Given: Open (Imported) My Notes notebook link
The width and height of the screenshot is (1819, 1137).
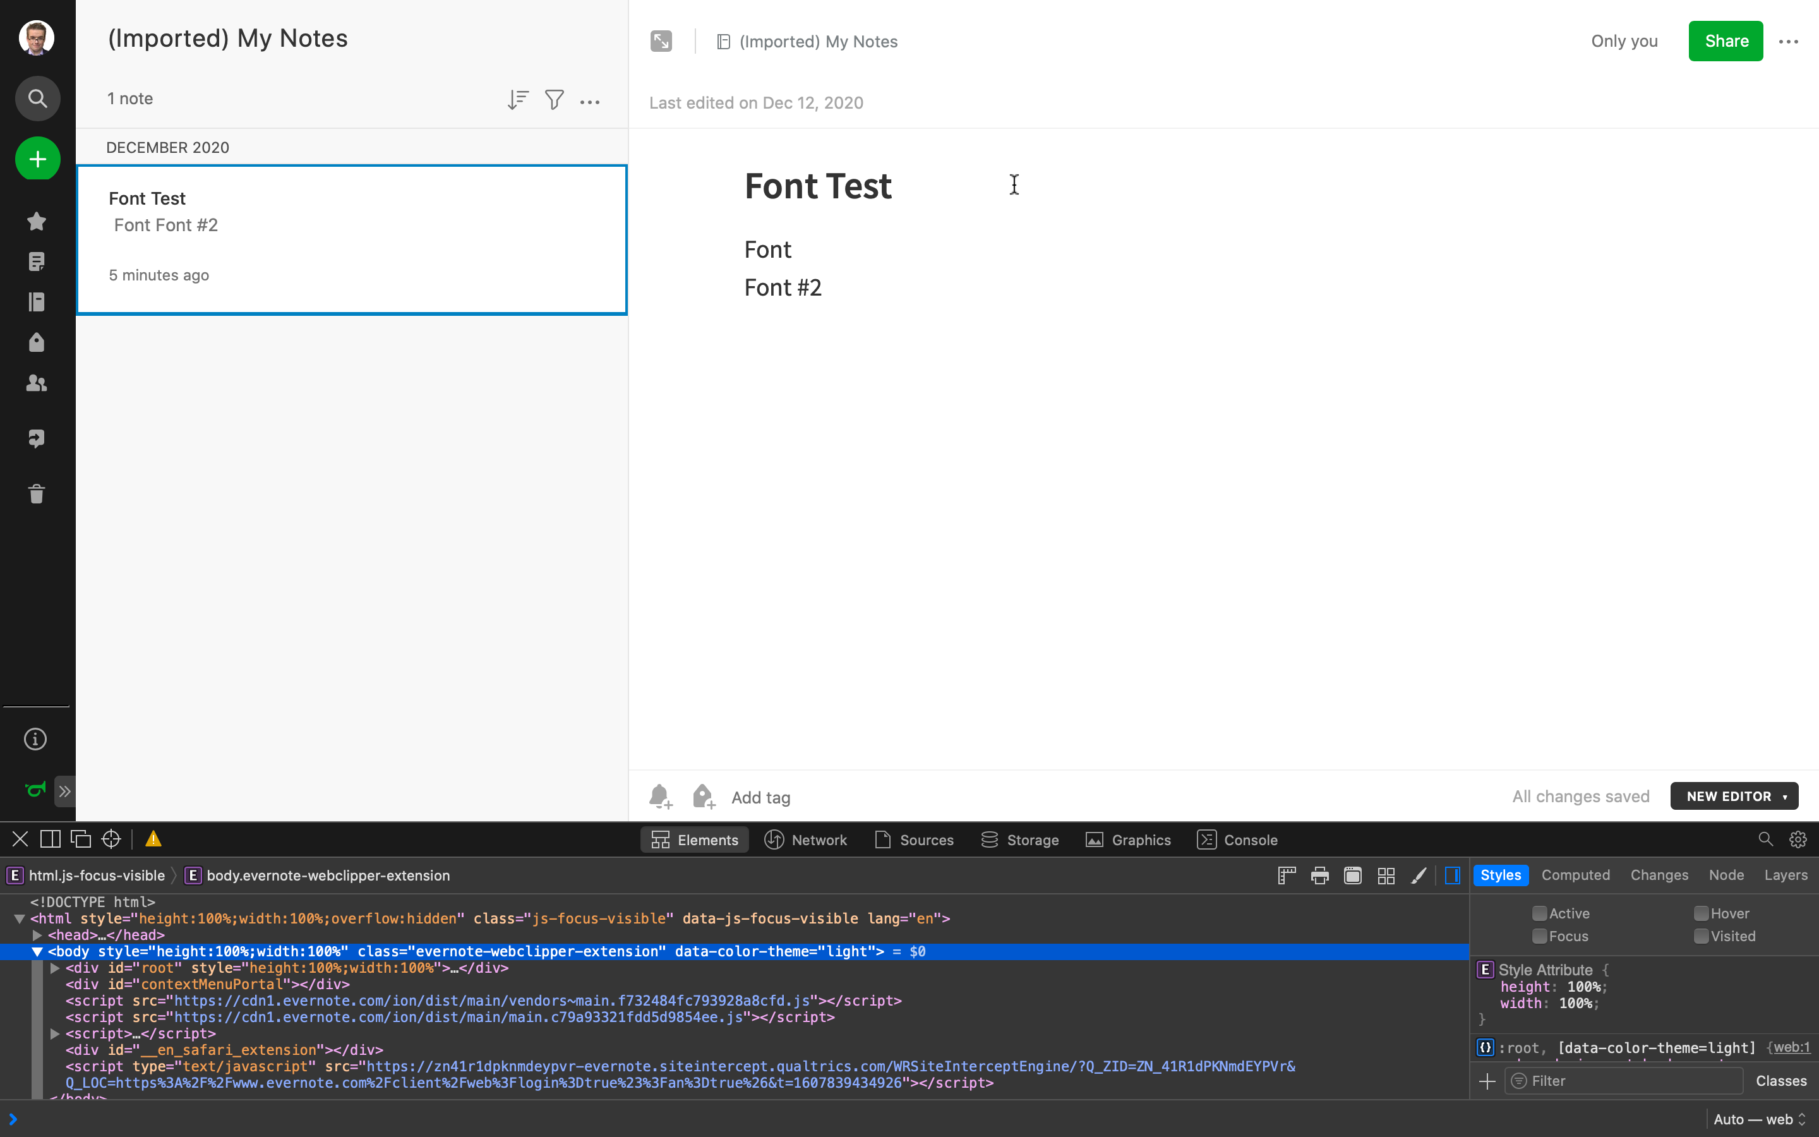Looking at the screenshot, I should point(807,41).
